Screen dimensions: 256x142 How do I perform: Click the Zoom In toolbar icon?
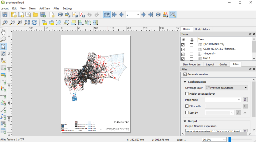(5, 23)
